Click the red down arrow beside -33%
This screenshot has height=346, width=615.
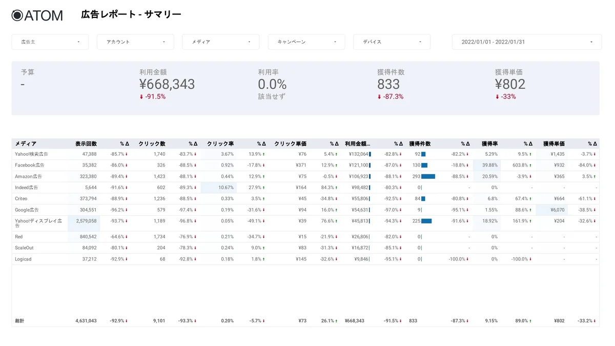point(497,97)
